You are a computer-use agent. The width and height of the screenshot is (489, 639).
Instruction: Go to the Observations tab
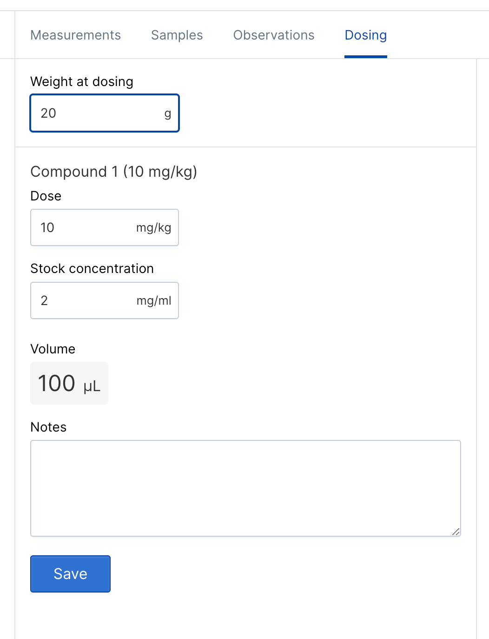274,35
